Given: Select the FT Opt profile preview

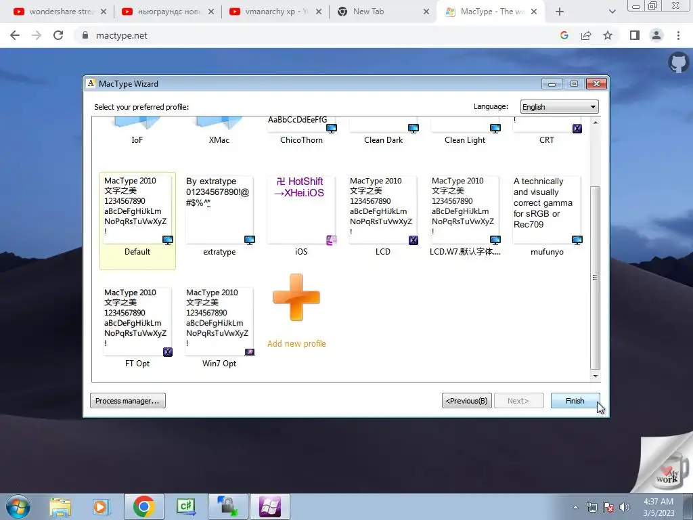Looking at the screenshot, I should pos(137,322).
